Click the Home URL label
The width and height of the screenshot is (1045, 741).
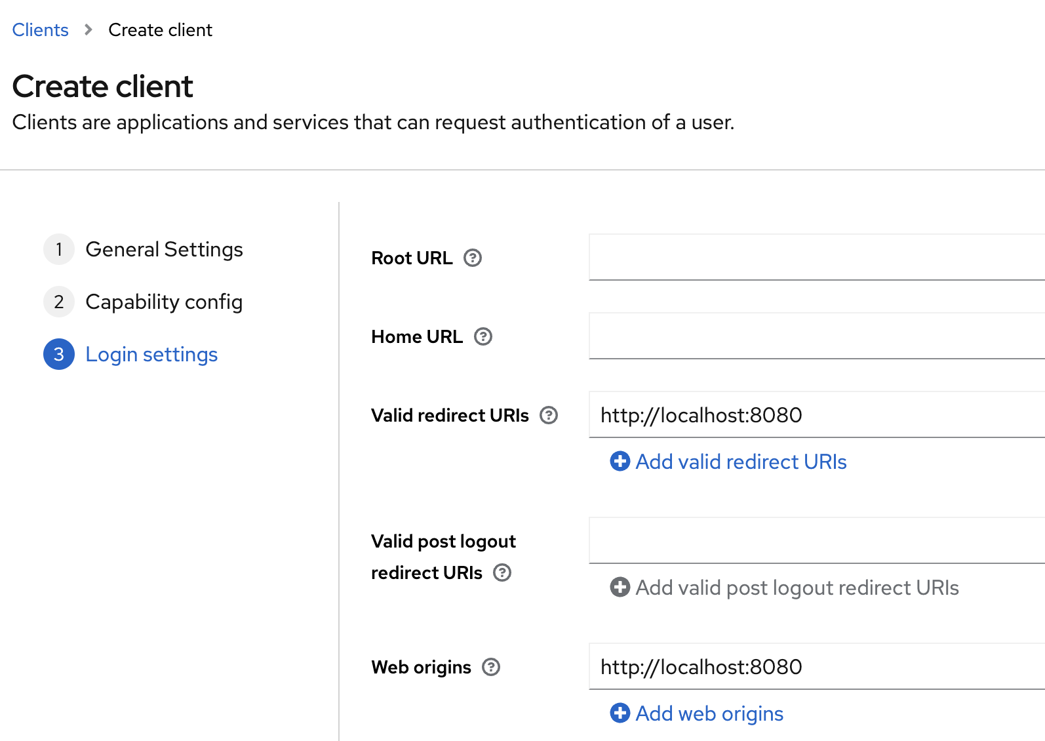point(417,336)
